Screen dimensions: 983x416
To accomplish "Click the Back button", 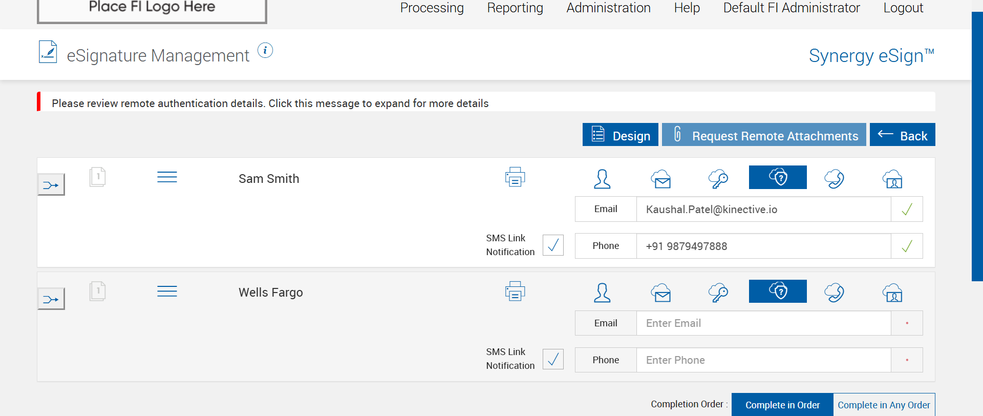I will pyautogui.click(x=902, y=135).
